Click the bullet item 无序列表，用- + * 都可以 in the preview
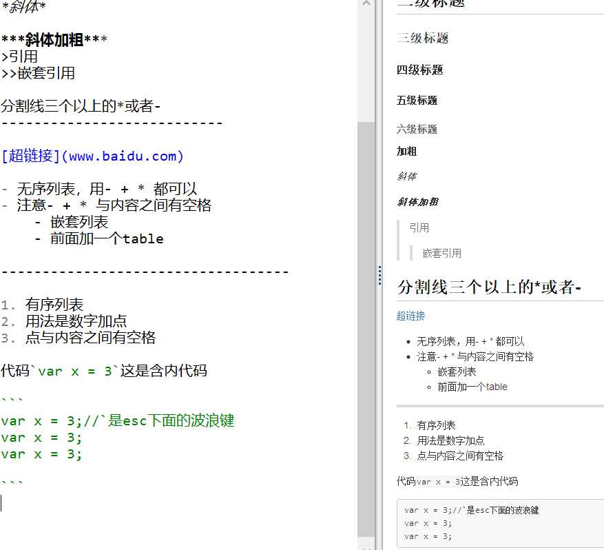Image resolution: width=604 pixels, height=550 pixels. pyautogui.click(x=470, y=341)
